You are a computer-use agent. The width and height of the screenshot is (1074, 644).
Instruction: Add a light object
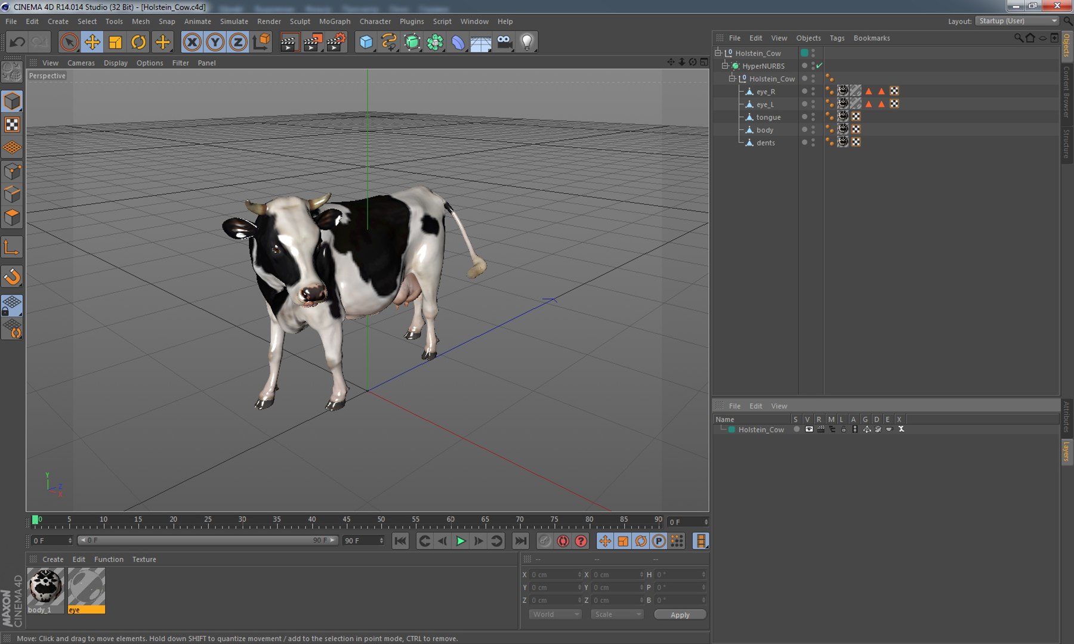(527, 42)
